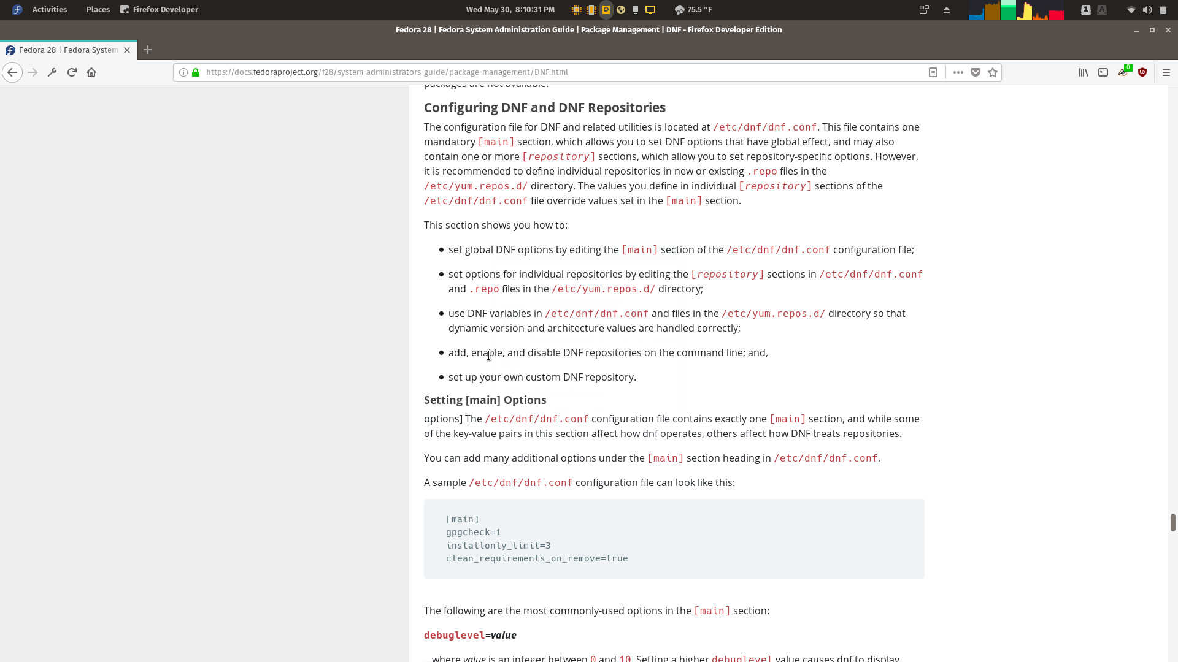This screenshot has height=662, width=1178.
Task: Bookmark this page with the star
Action: point(993,72)
